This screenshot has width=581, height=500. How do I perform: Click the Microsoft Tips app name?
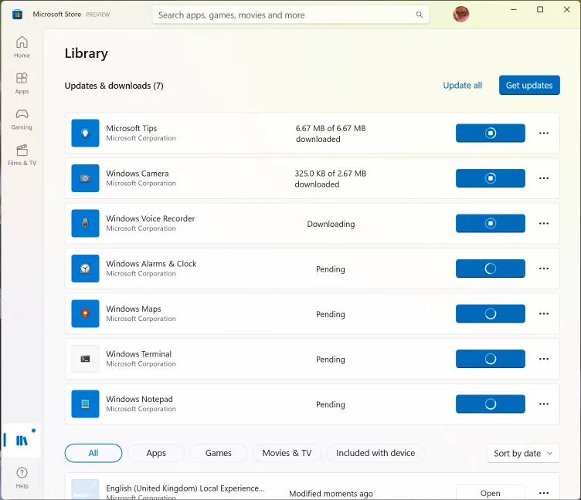pos(131,128)
